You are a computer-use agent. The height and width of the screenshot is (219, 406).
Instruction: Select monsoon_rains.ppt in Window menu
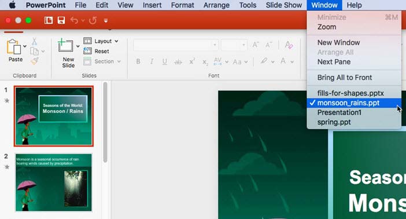click(354, 103)
